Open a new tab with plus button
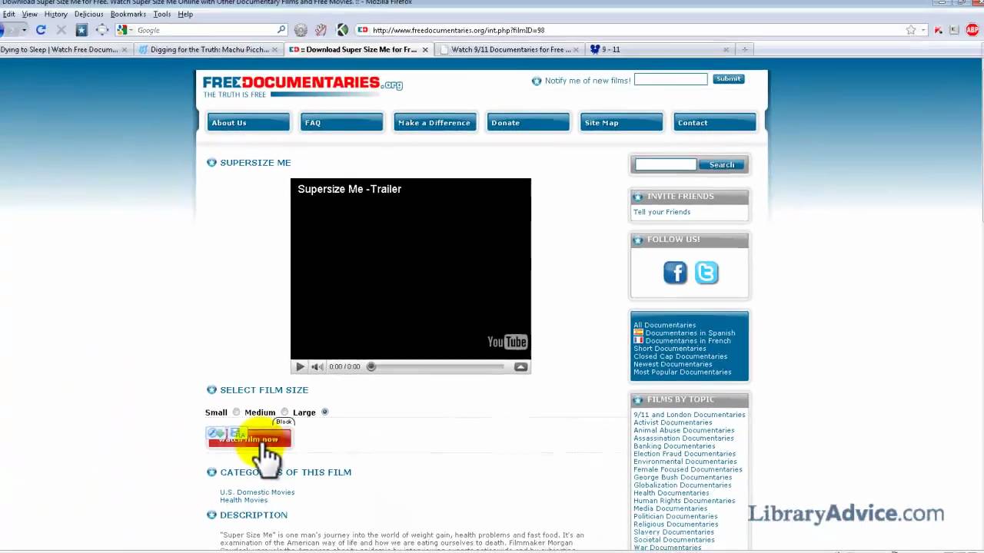984x553 pixels. 744,49
